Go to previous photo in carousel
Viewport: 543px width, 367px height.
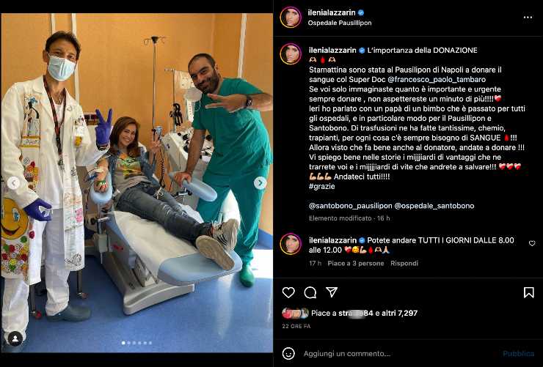coord(13,183)
